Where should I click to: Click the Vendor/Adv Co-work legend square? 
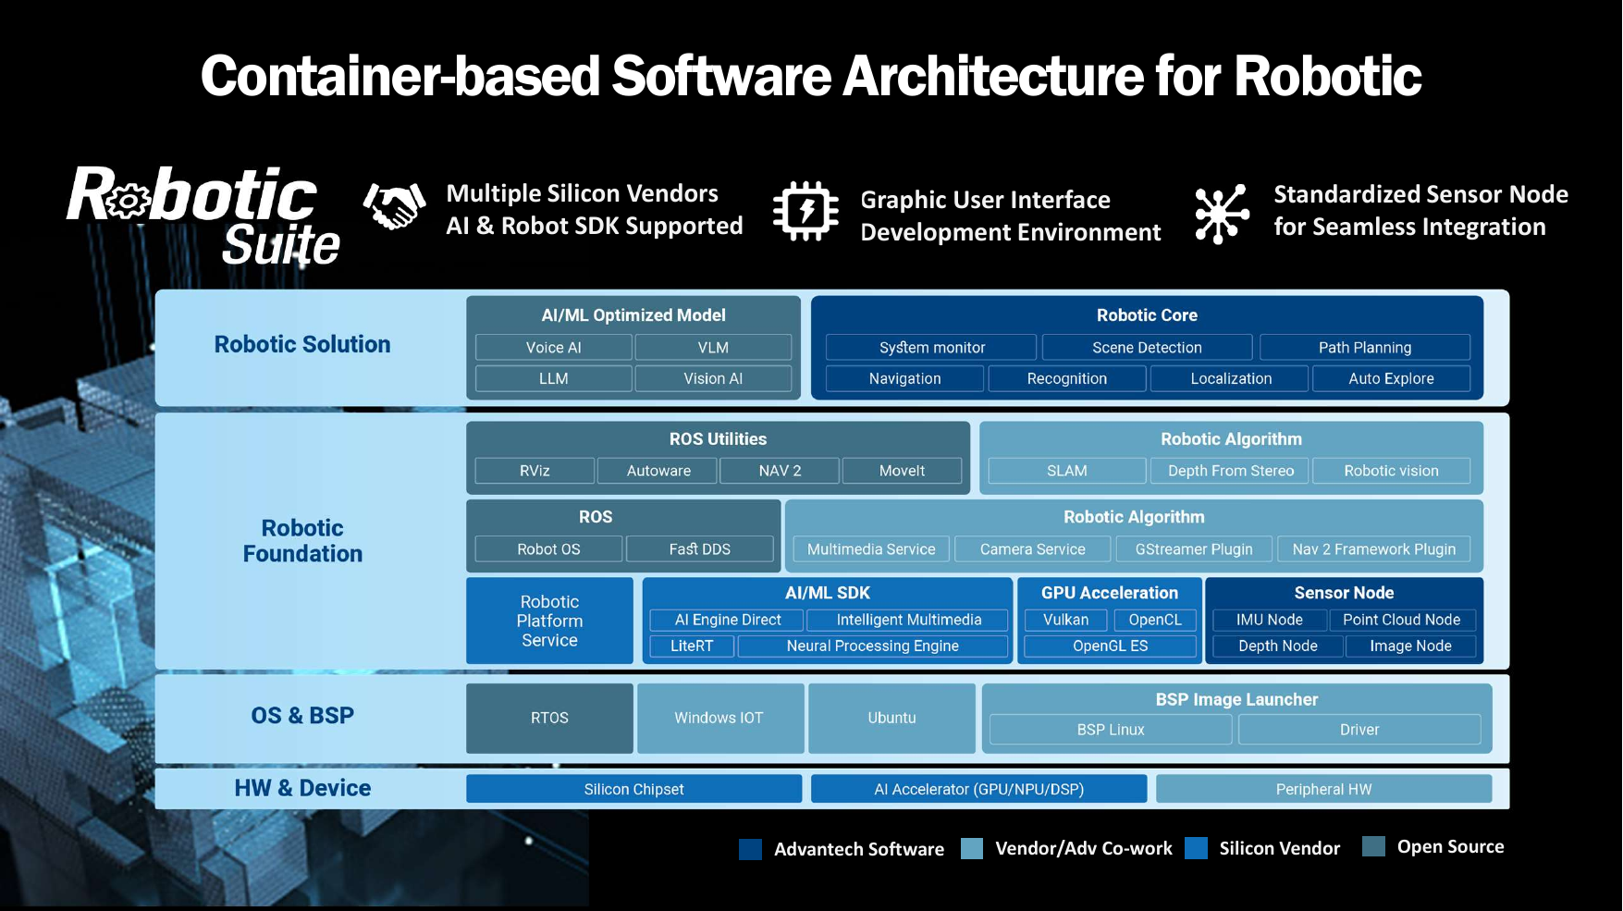point(972,848)
